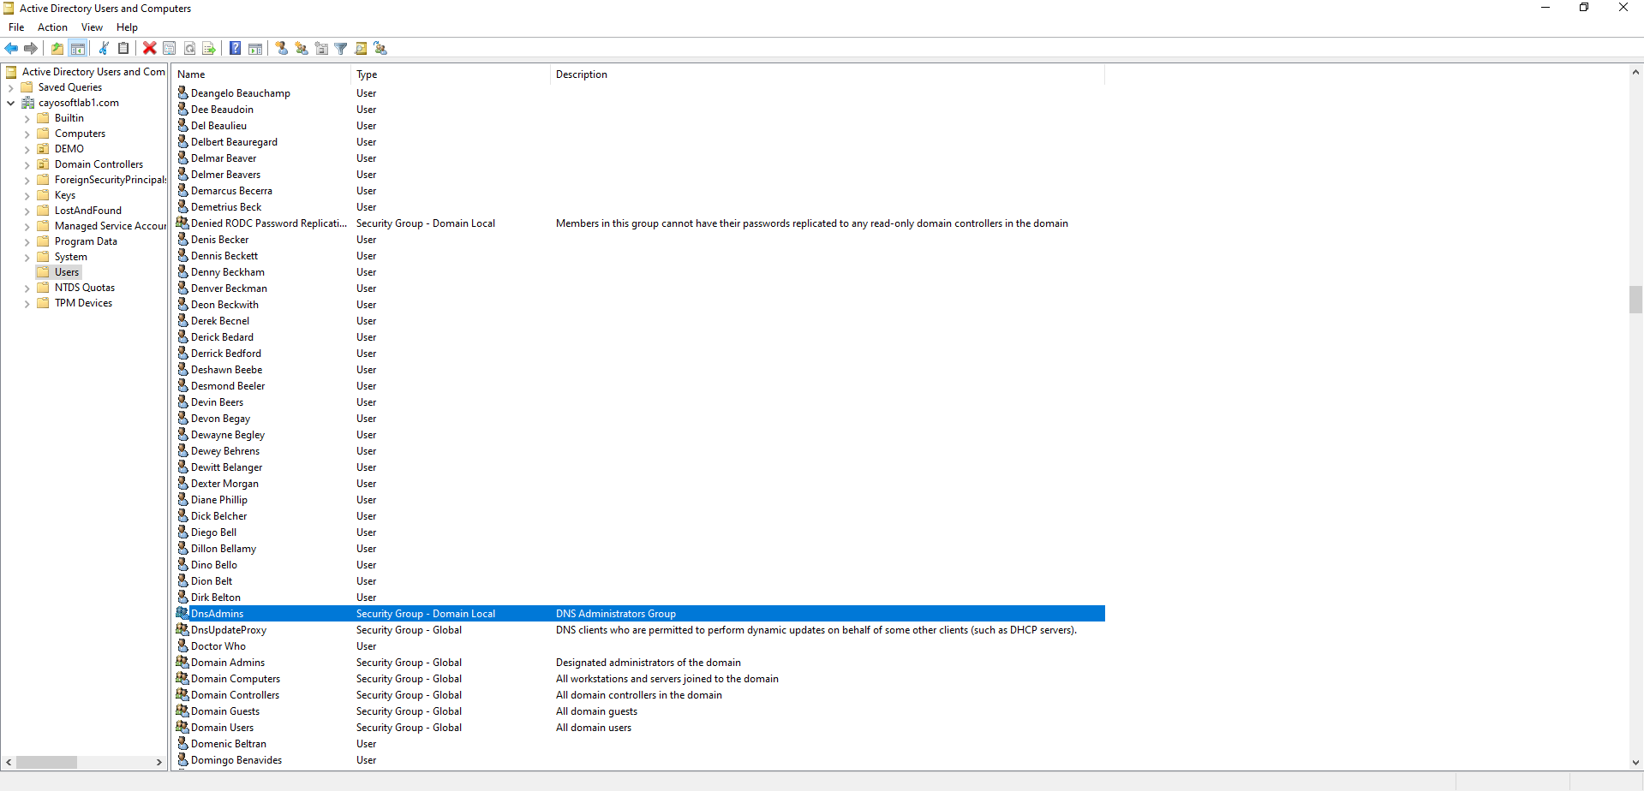1644x791 pixels.
Task: Open the Help question mark icon
Action: 235,49
